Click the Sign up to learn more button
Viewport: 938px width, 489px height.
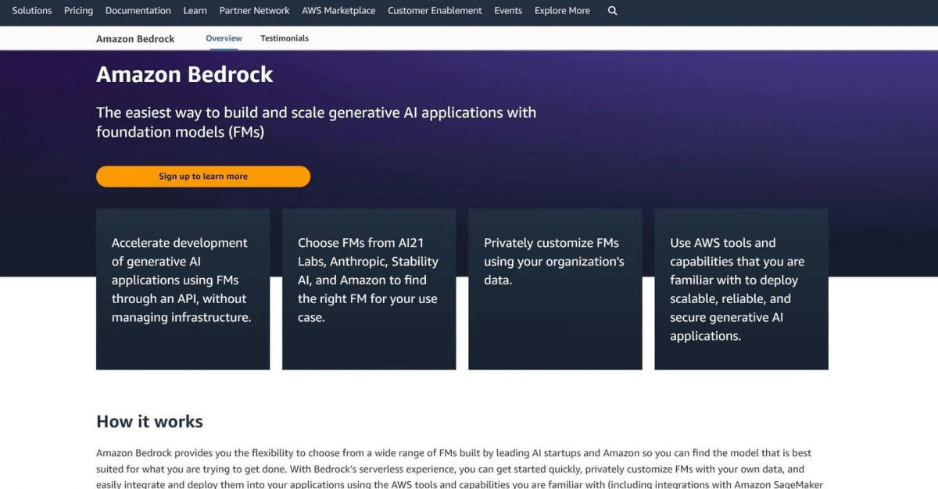point(202,176)
